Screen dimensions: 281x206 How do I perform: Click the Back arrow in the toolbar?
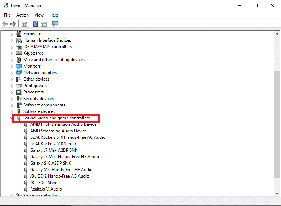(5, 24)
